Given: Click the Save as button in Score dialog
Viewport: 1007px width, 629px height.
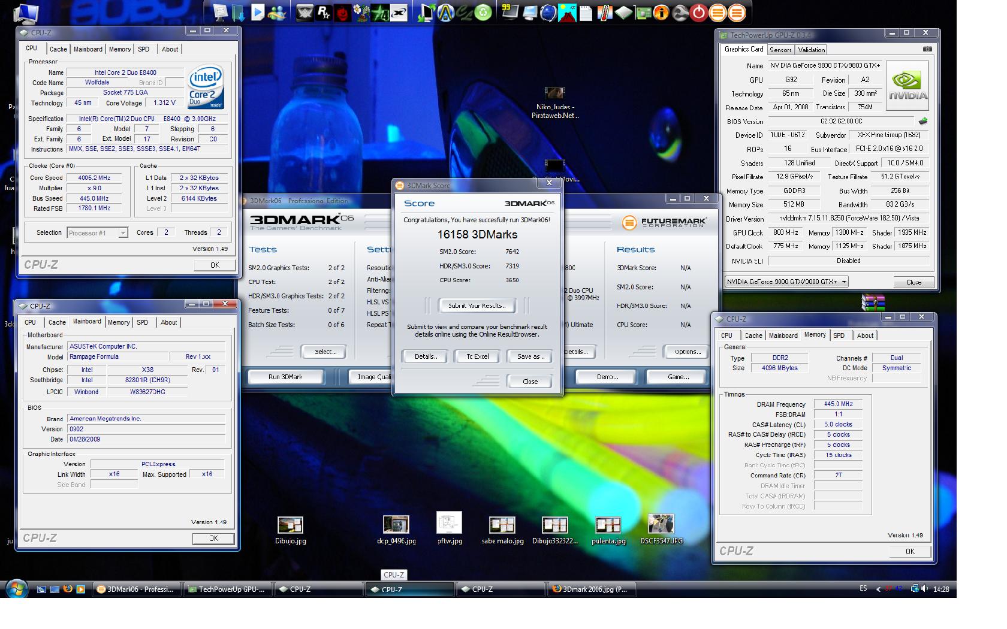Looking at the screenshot, I should pyautogui.click(x=530, y=356).
